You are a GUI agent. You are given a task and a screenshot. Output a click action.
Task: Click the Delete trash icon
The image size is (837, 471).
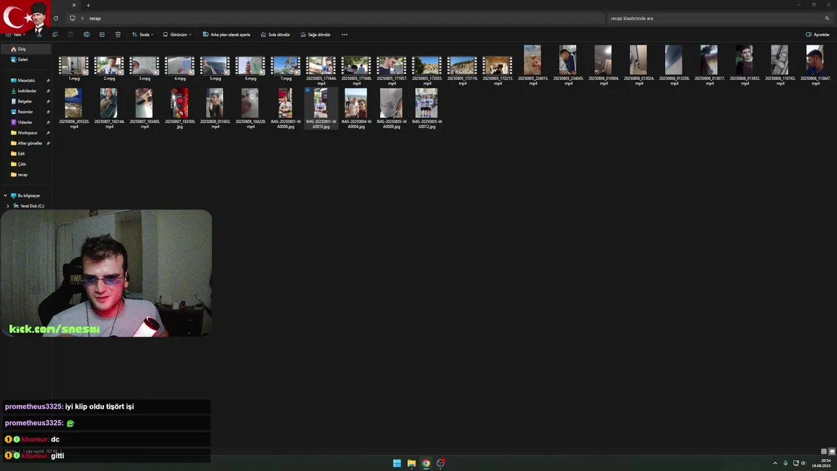[118, 35]
